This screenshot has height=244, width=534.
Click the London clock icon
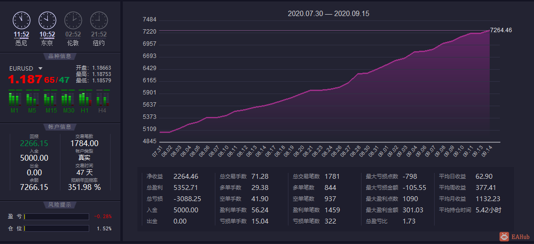73,20
